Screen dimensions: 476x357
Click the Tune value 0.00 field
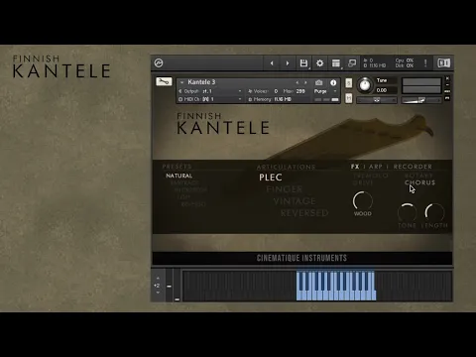coord(386,90)
